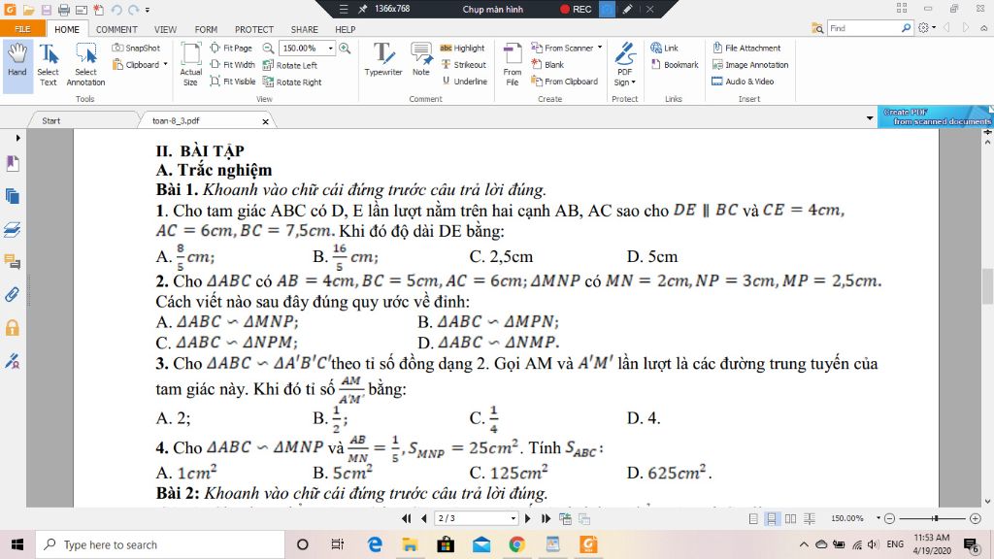Insert an Image Annotation
The image size is (994, 559).
[x=750, y=65]
